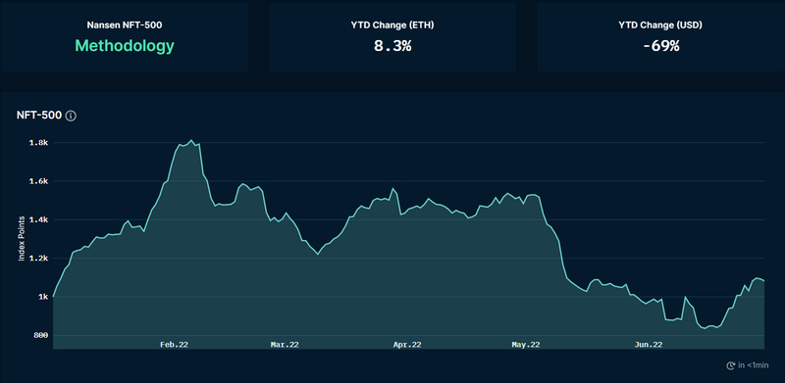Click the refresh timer icon
Image resolution: width=785 pixels, height=383 pixels.
pyautogui.click(x=730, y=366)
